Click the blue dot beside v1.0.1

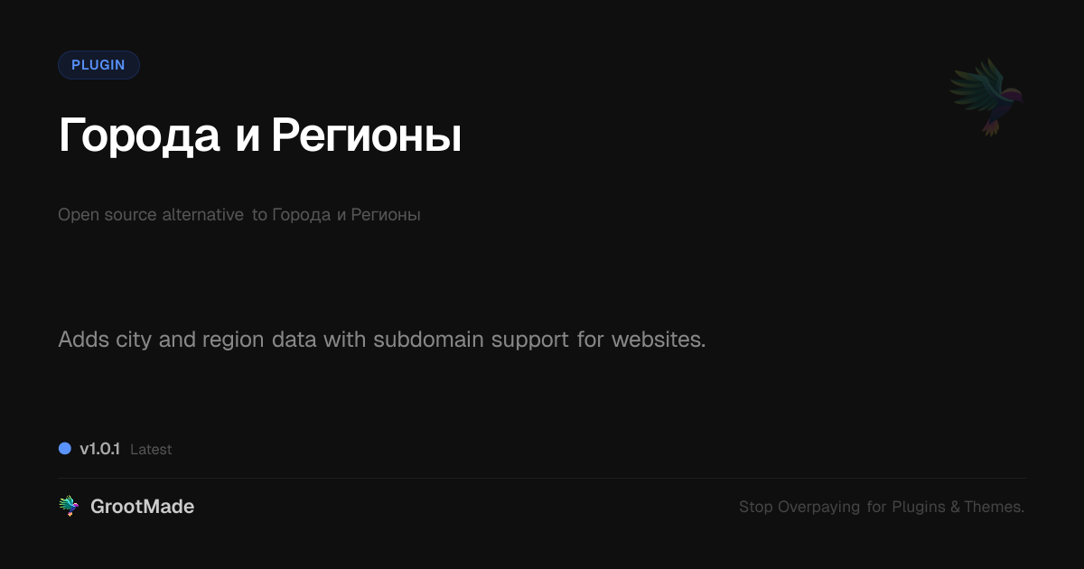coord(65,449)
